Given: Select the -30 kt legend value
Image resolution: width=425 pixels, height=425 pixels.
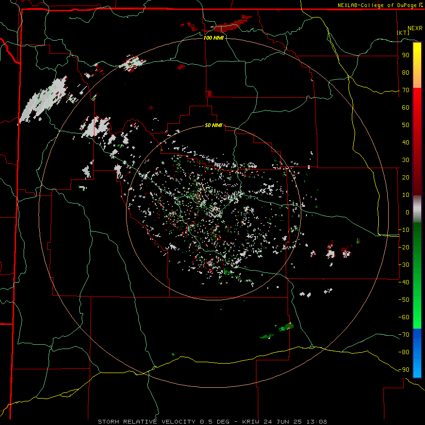Looking at the screenshot, I should (x=404, y=265).
